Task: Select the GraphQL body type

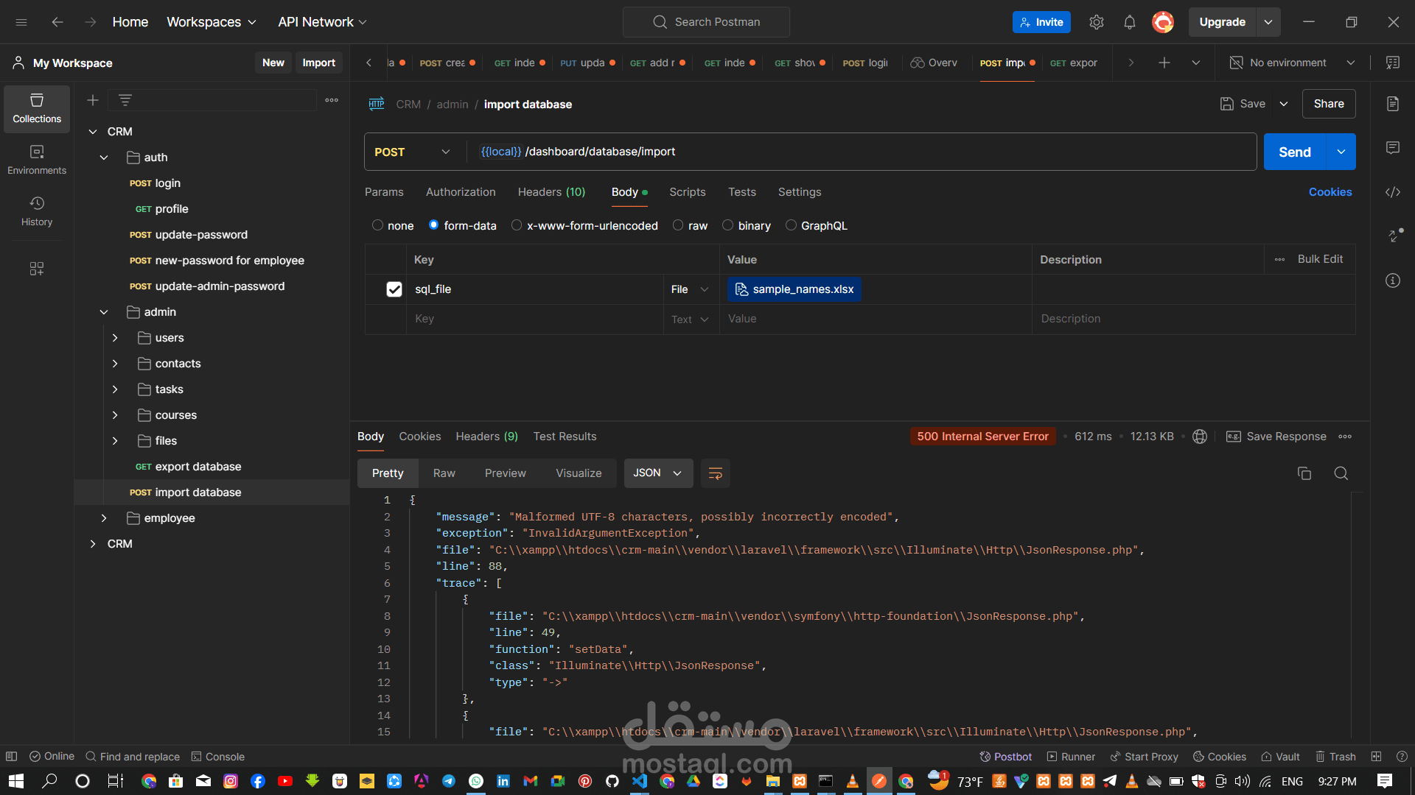Action: [791, 225]
